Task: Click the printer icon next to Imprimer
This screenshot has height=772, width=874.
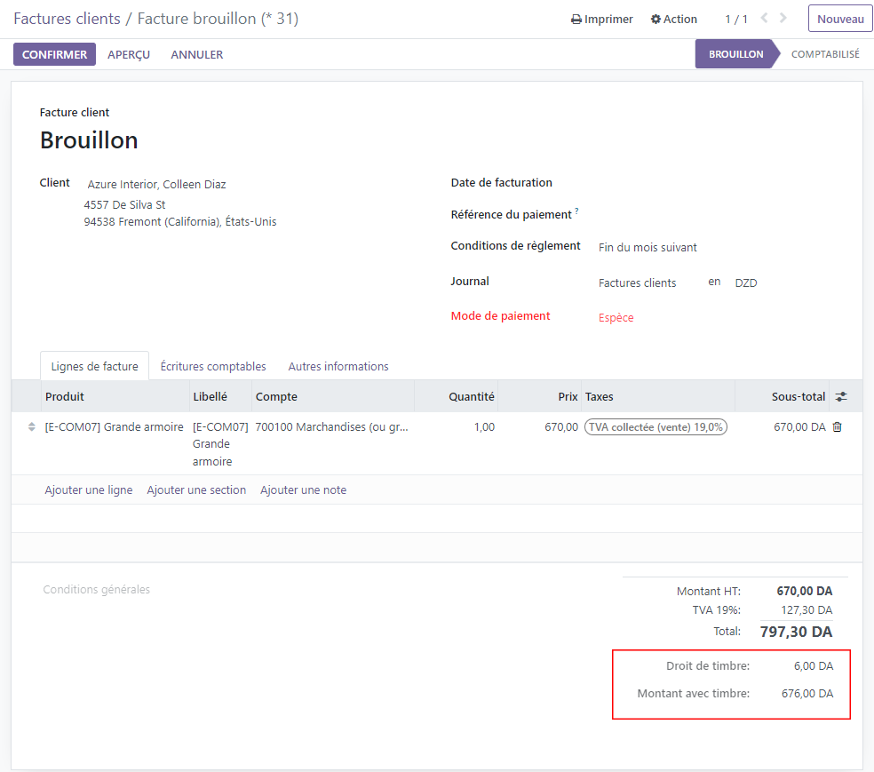Action: 576,20
